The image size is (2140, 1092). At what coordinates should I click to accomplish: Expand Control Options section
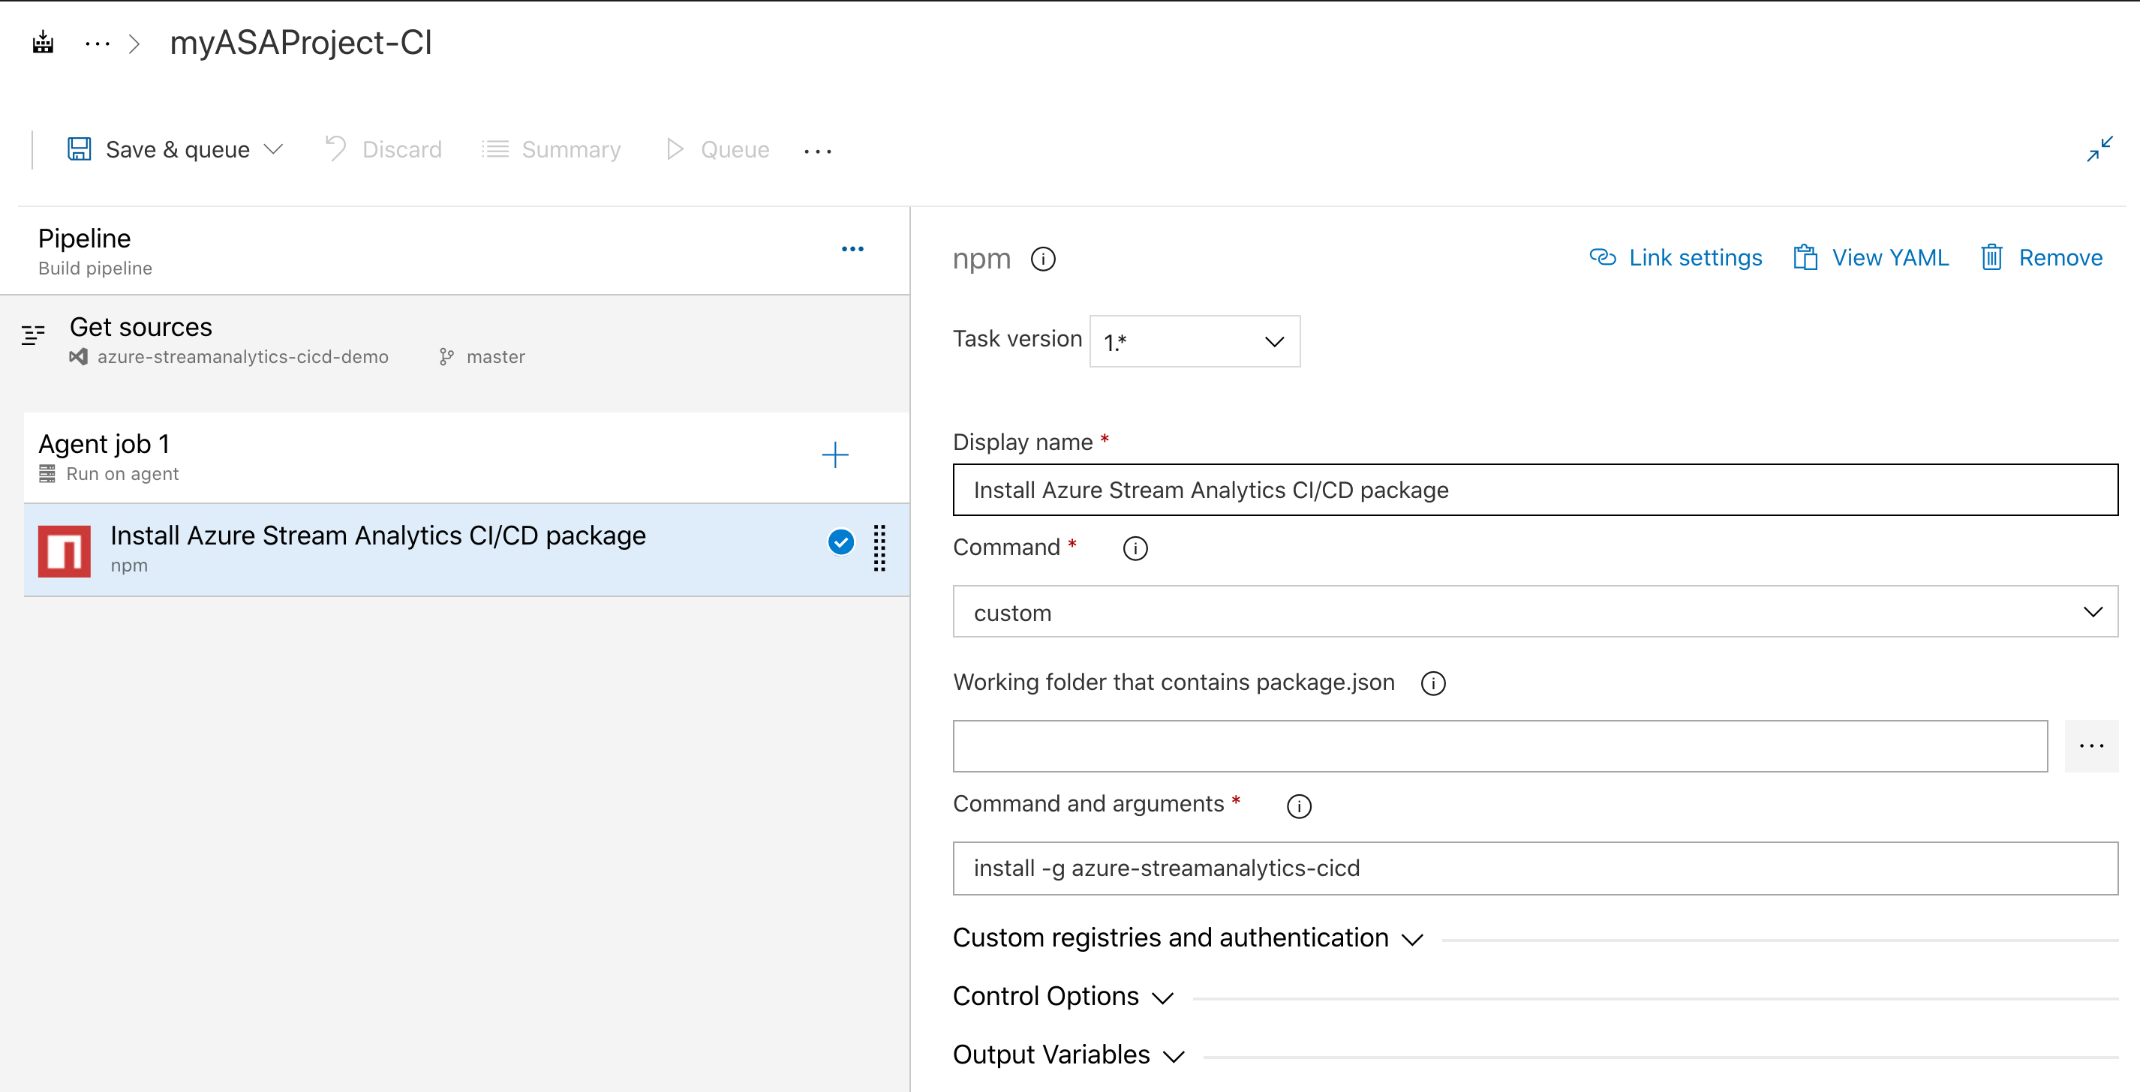(x=1045, y=994)
